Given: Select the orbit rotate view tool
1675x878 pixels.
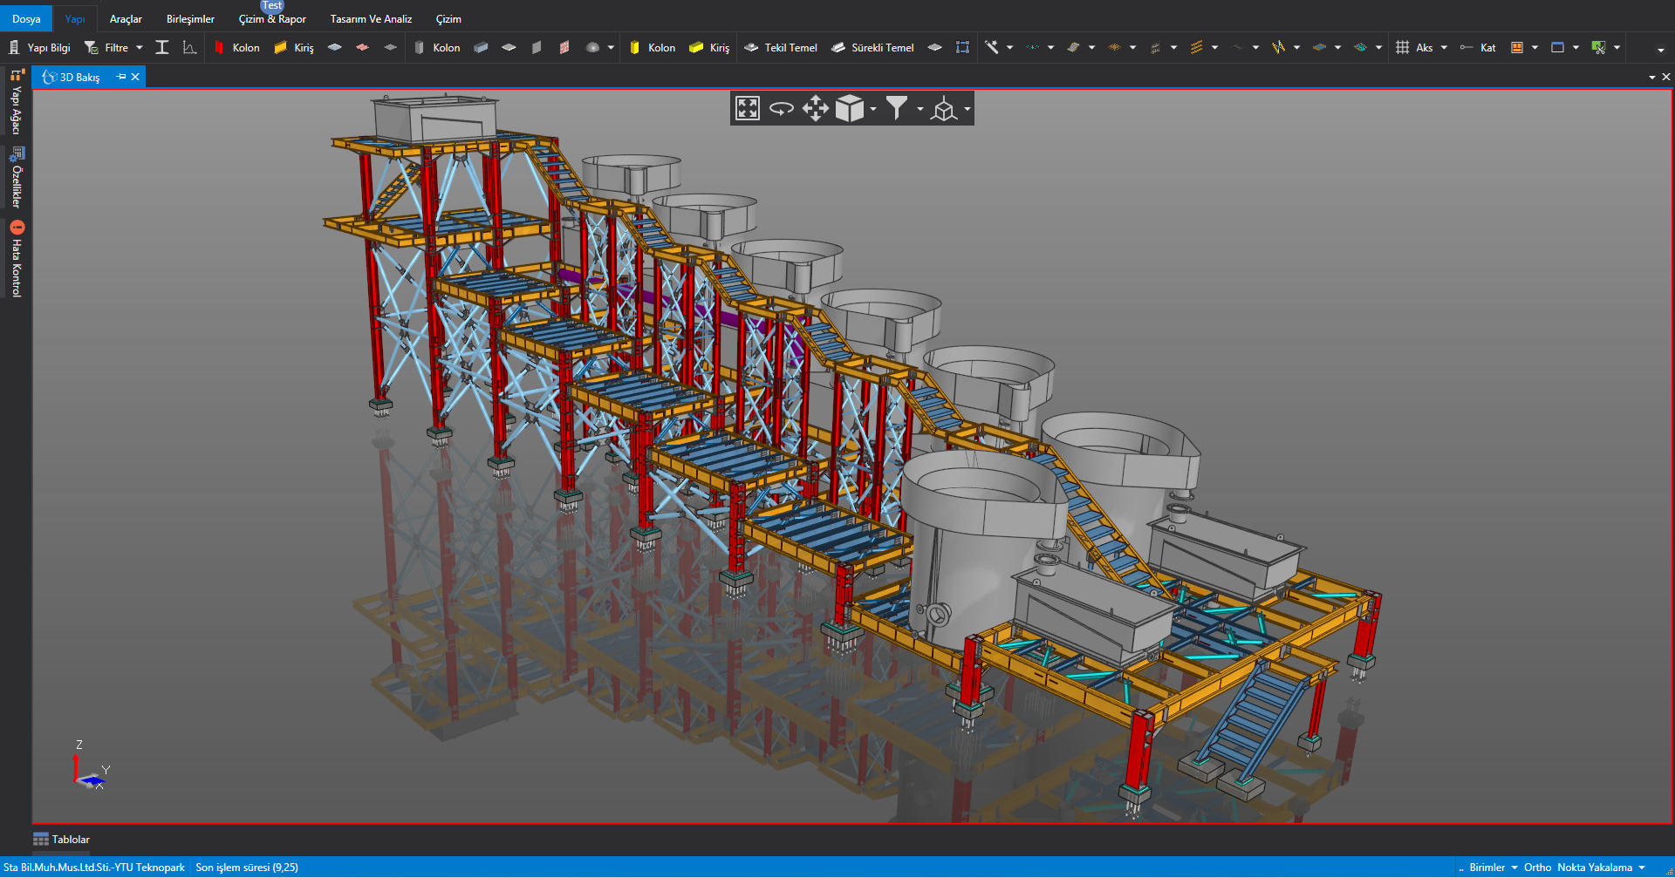Looking at the screenshot, I should point(781,109).
